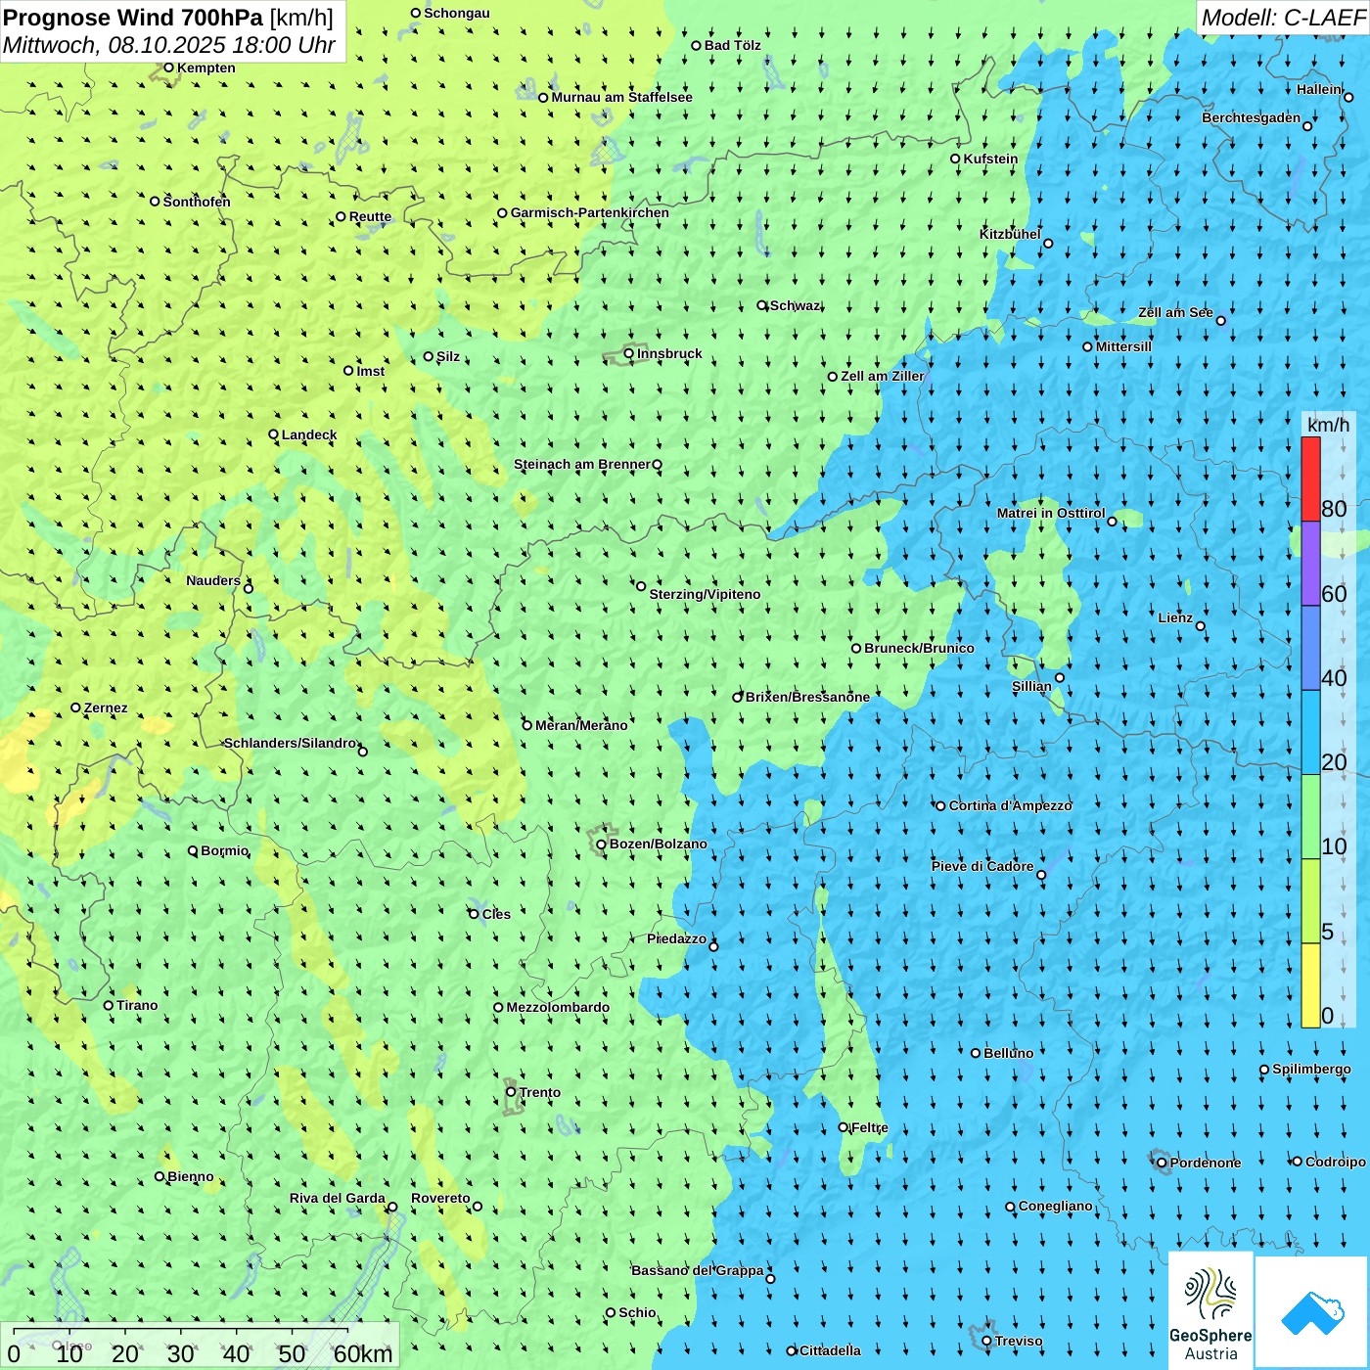The width and height of the screenshot is (1370, 1370).
Task: Click the Schlanders/Silandro label
Action: (x=291, y=743)
